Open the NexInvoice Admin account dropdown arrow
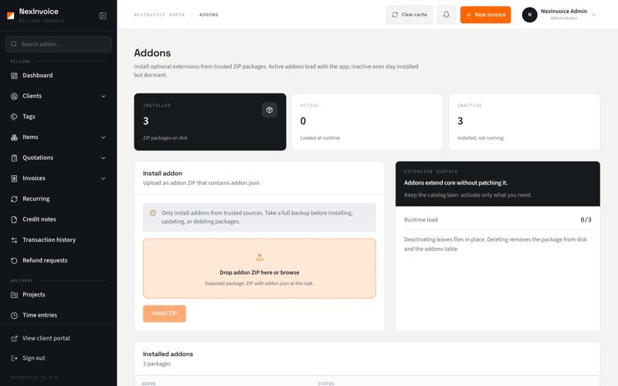Screen dimensions: 618x386 pyautogui.click(x=593, y=15)
